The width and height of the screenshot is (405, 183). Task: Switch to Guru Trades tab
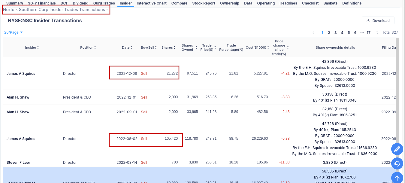pos(104,3)
